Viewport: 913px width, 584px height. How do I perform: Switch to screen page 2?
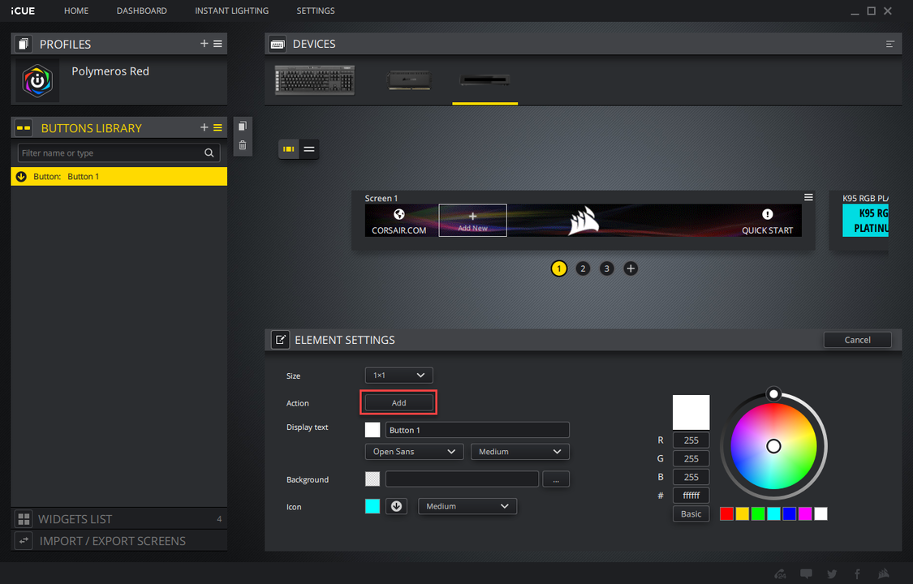click(x=583, y=268)
